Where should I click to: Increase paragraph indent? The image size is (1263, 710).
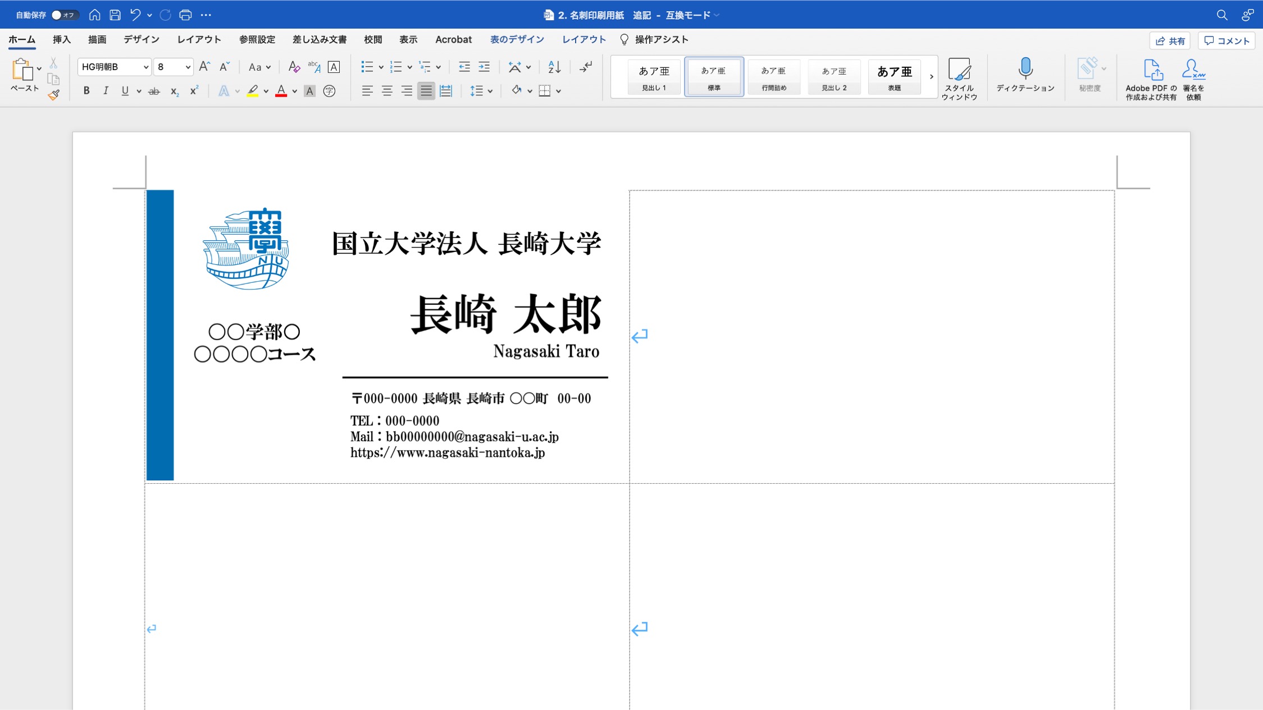[x=484, y=67]
